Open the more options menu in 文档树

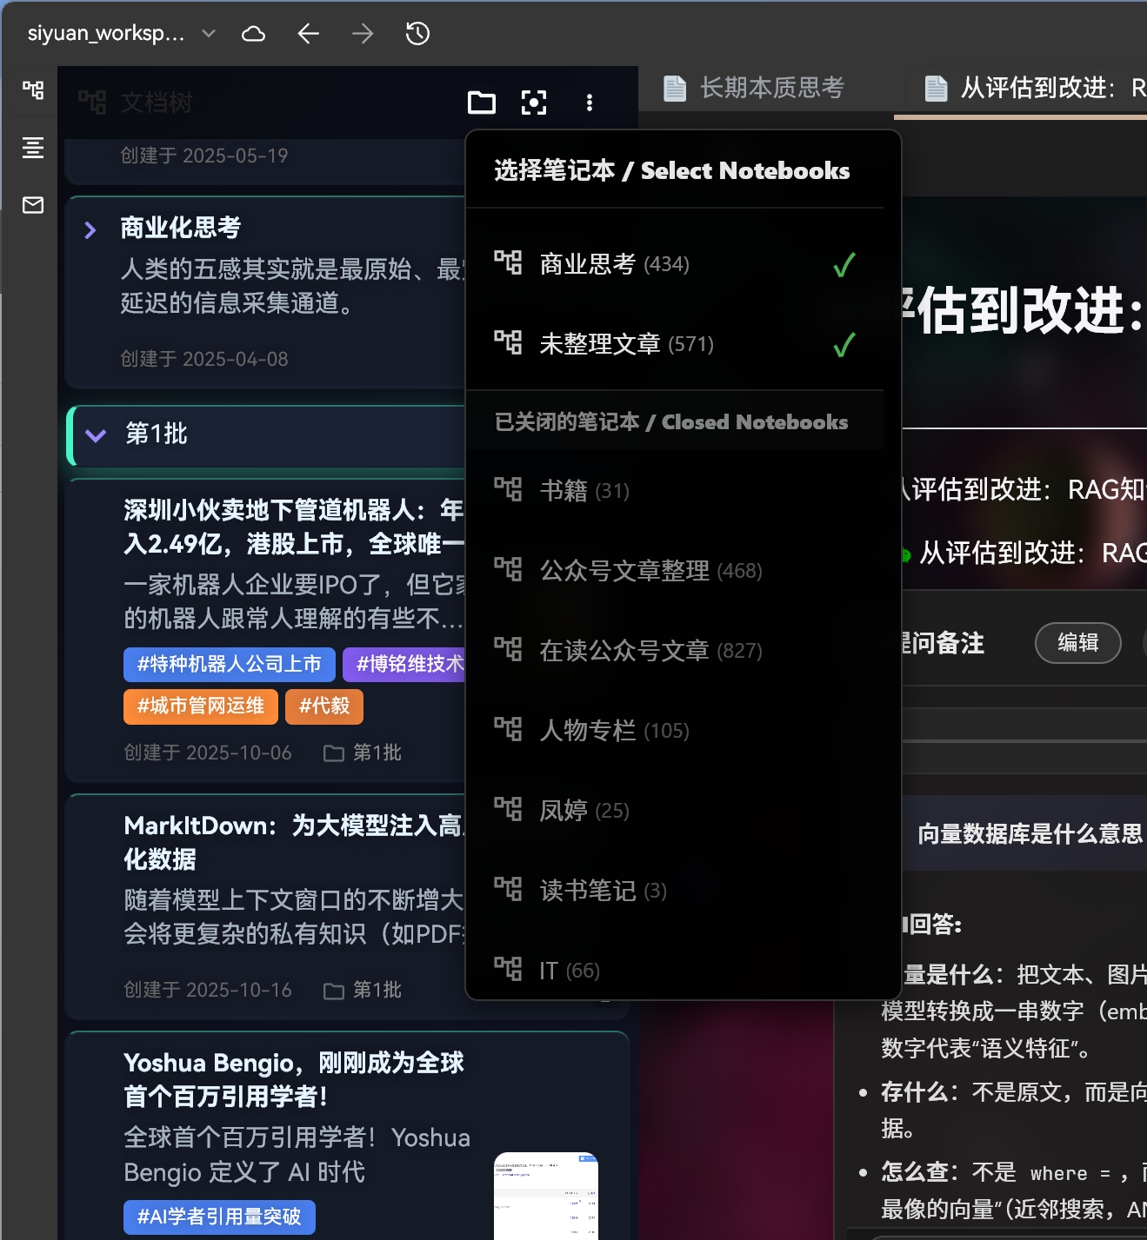(590, 102)
